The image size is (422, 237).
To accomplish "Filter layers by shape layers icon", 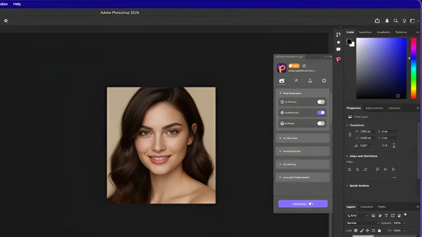I will click(392, 215).
